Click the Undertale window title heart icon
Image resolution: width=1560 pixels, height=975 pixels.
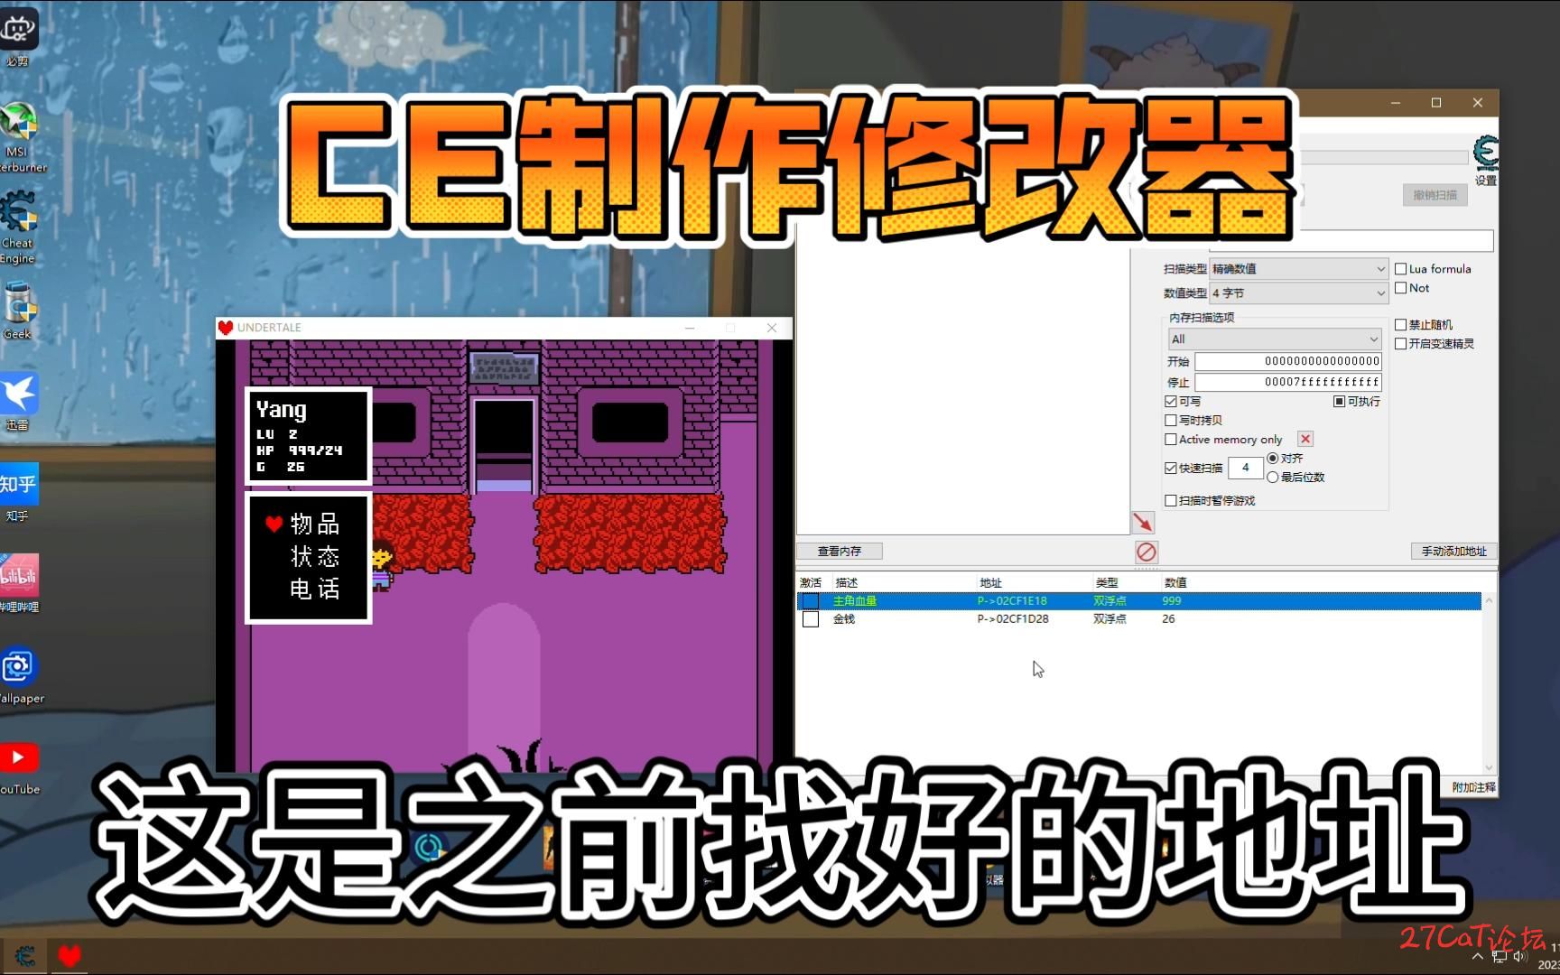pyautogui.click(x=226, y=328)
